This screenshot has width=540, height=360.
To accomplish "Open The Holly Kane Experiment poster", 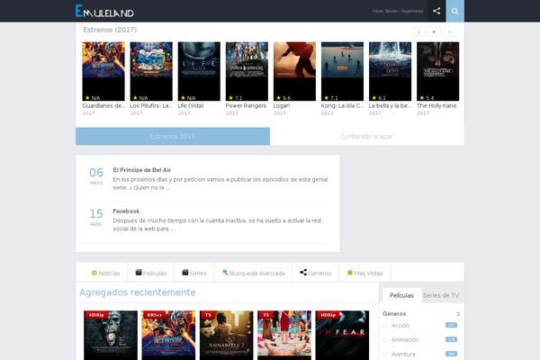I will [x=438, y=71].
